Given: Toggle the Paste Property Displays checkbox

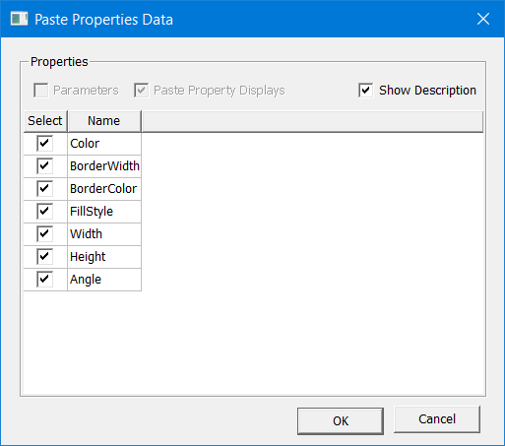Looking at the screenshot, I should pyautogui.click(x=142, y=91).
